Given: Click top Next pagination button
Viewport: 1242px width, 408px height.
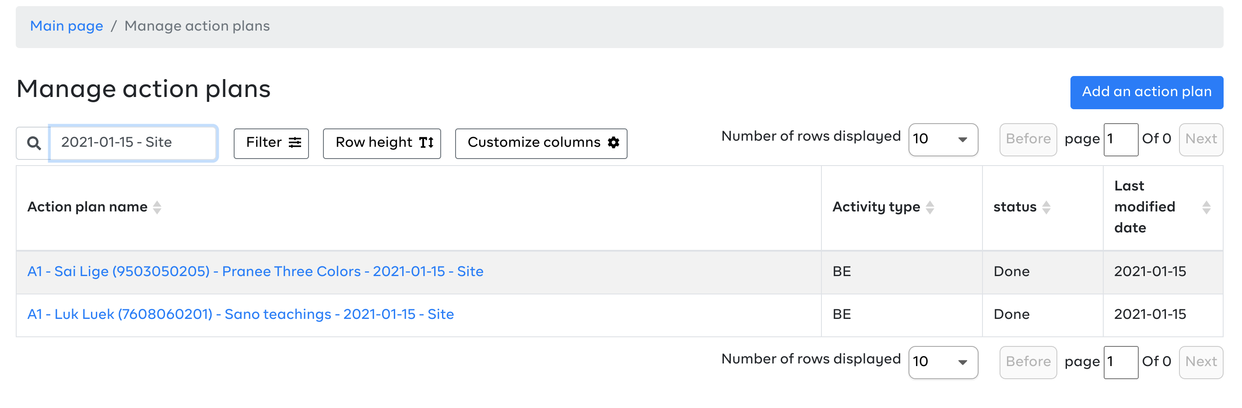Looking at the screenshot, I should tap(1201, 139).
